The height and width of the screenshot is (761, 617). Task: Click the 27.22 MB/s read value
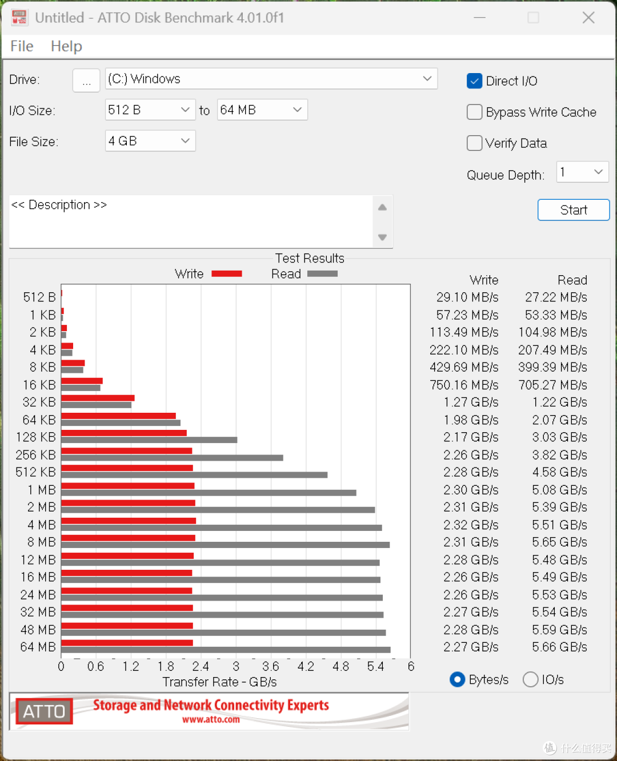click(556, 297)
